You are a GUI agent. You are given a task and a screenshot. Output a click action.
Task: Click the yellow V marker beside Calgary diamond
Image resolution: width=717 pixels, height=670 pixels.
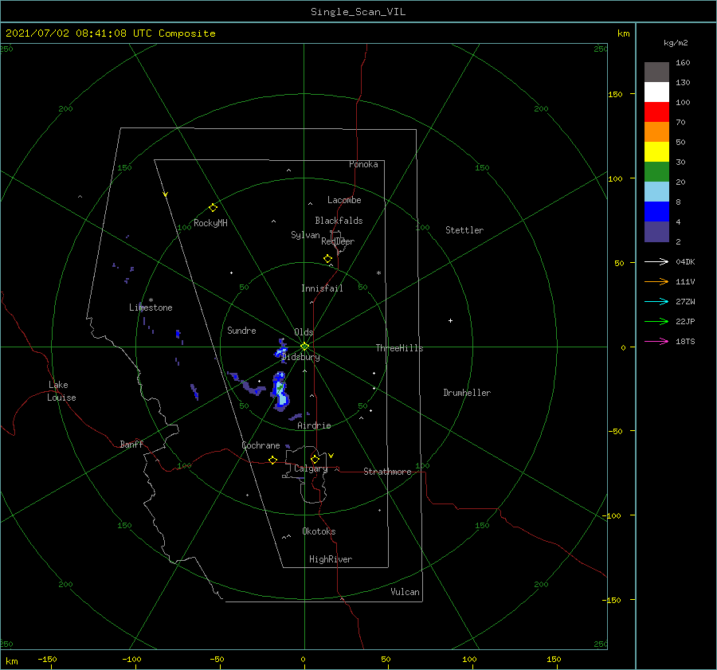click(x=331, y=456)
